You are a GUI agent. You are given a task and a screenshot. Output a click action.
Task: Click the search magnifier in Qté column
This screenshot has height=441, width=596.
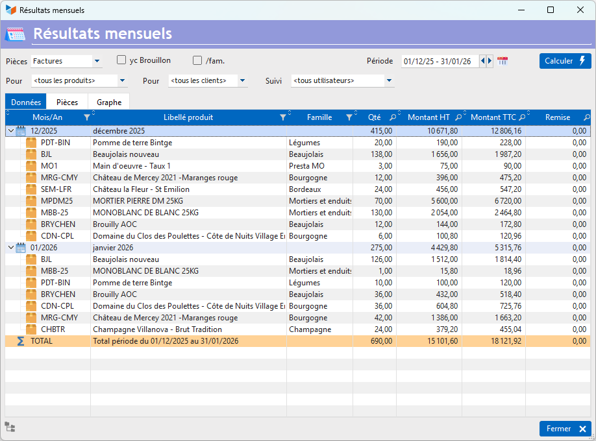point(393,117)
